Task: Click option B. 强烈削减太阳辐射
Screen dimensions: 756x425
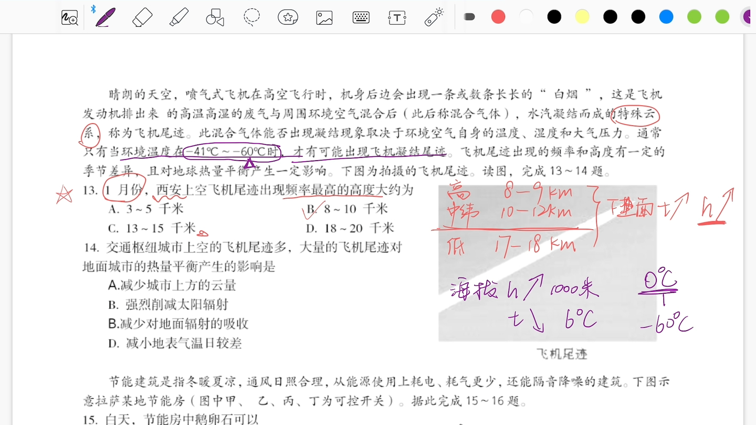Action: (168, 305)
